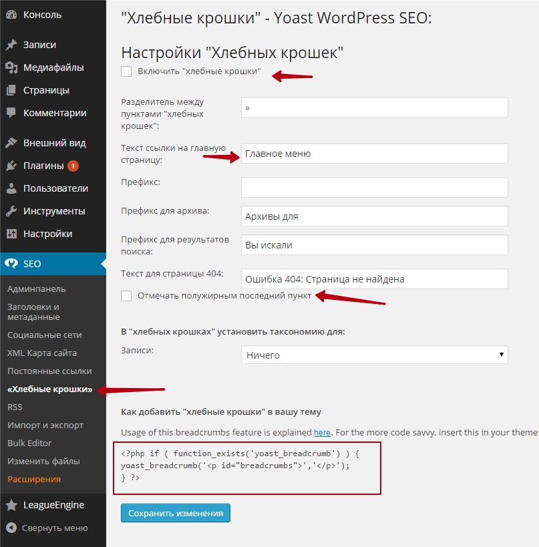Go to Постоянные ссылки submenu item
Viewport: 539px width, 547px height.
(49, 371)
